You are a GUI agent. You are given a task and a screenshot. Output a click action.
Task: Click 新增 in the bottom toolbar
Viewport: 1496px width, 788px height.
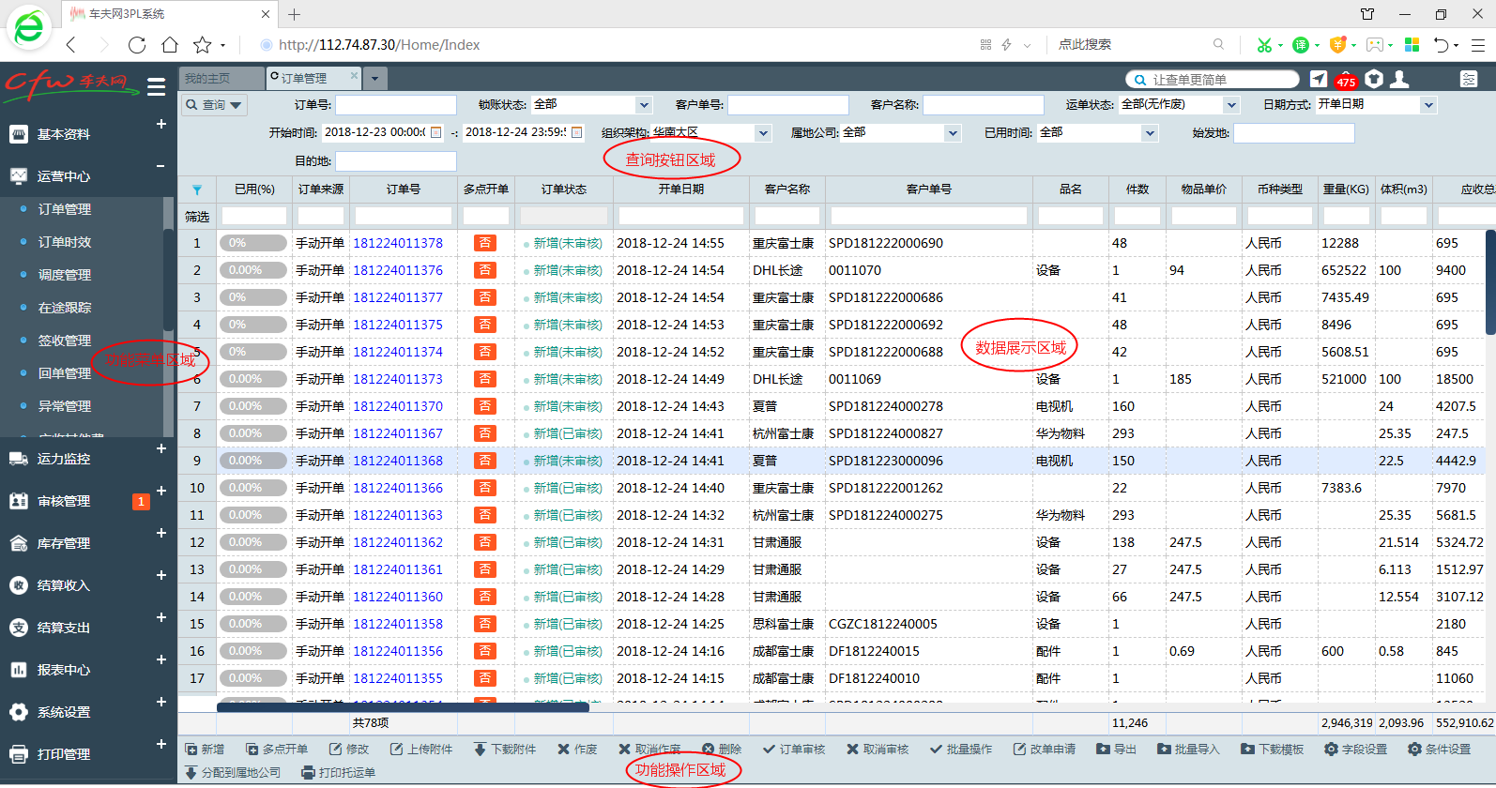tap(205, 750)
